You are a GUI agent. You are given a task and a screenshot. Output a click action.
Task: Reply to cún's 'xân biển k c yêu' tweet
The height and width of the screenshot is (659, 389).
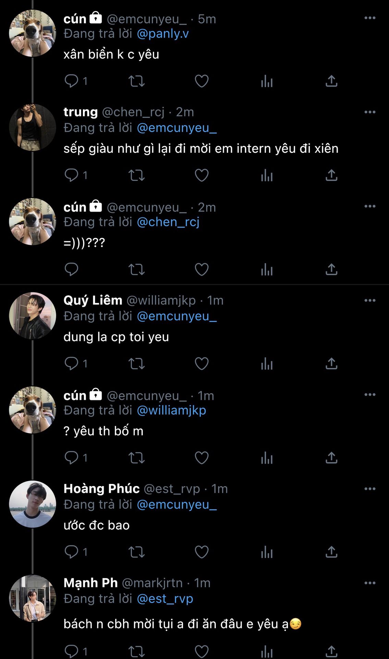(71, 81)
